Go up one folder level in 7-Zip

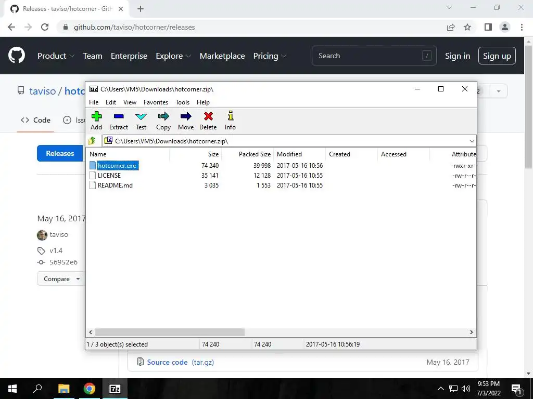(92, 141)
